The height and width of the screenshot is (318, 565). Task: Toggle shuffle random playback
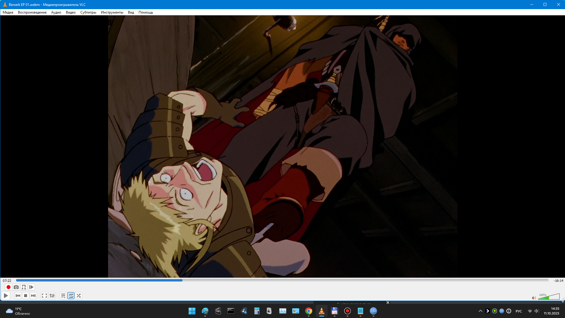(79, 296)
